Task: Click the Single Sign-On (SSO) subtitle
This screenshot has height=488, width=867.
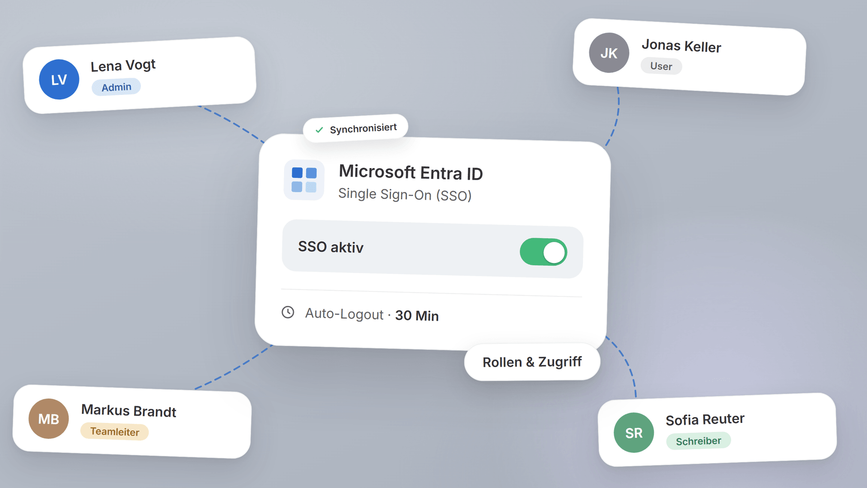Action: pyautogui.click(x=405, y=194)
